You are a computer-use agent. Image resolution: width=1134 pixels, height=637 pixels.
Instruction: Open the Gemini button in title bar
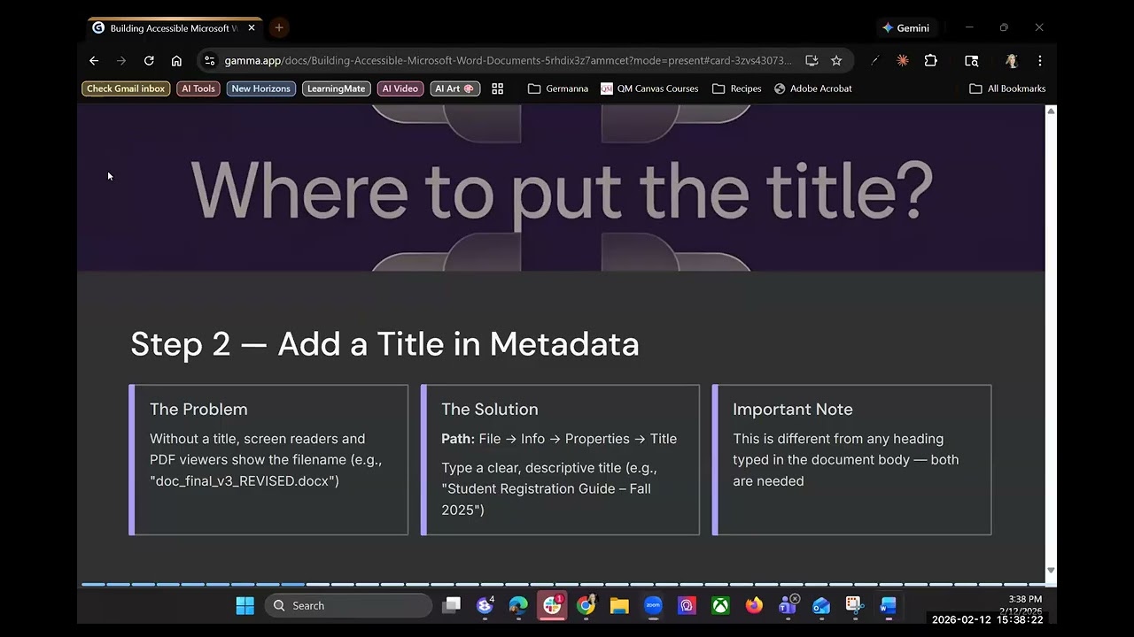click(x=905, y=28)
